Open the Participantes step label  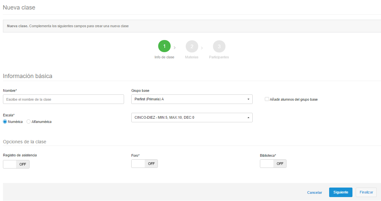tap(219, 57)
